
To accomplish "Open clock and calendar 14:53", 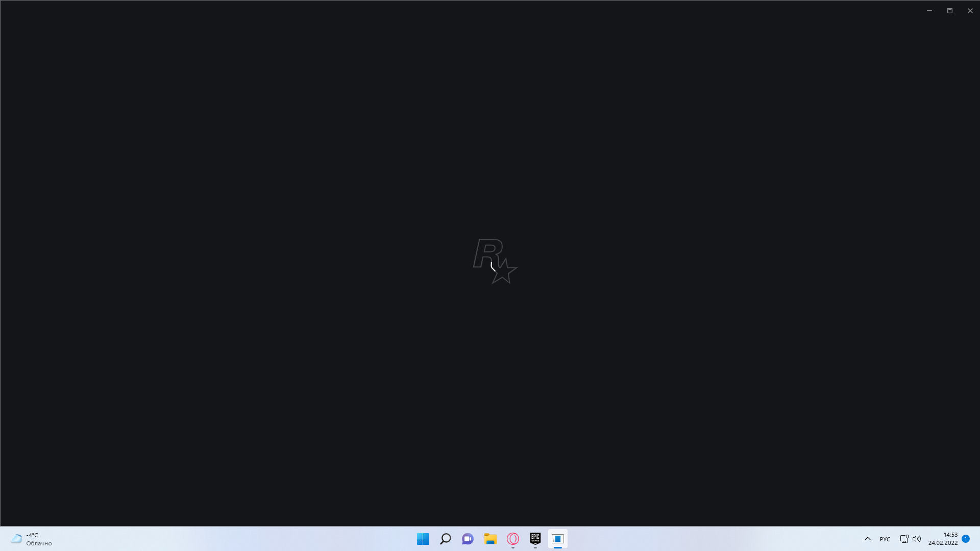I will 943,539.
